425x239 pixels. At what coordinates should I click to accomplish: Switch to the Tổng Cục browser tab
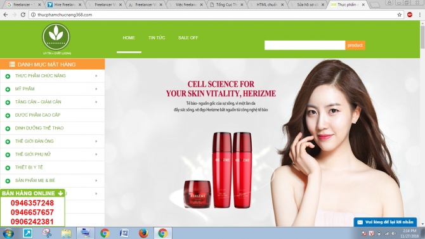226,4
